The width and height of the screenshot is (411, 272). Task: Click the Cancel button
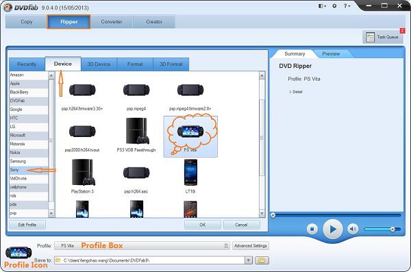point(241,225)
